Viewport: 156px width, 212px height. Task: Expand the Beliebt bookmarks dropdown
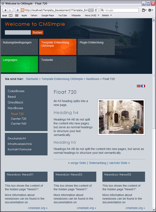coord(107,15)
